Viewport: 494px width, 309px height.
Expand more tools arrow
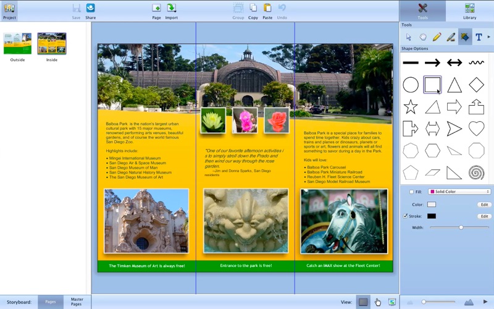coord(489,37)
